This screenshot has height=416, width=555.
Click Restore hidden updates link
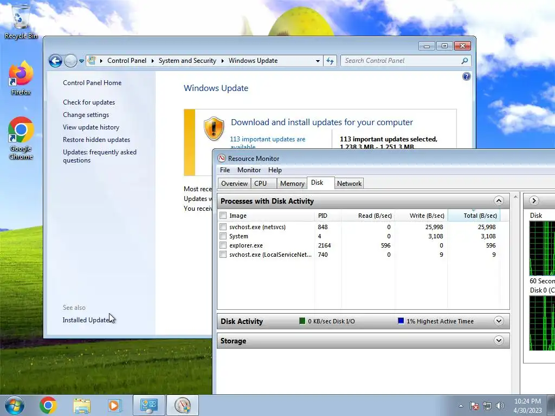(x=96, y=140)
